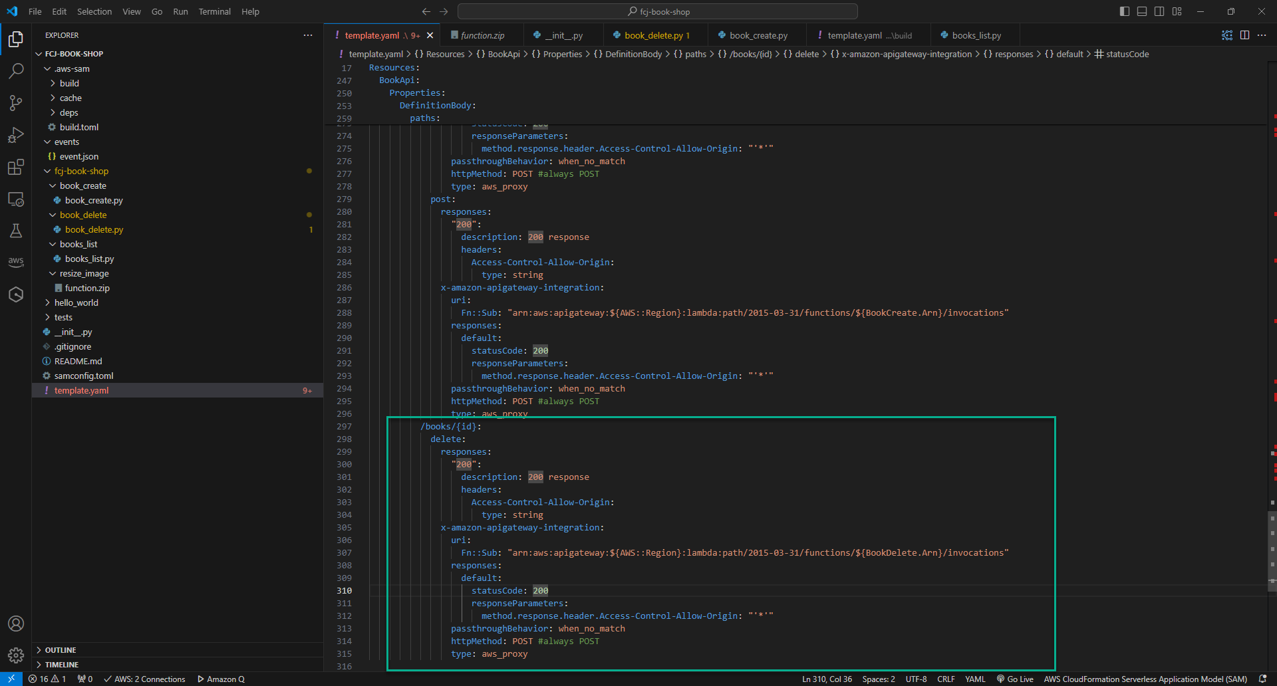
Task: Open the Accounts icon
Action: [x=16, y=624]
